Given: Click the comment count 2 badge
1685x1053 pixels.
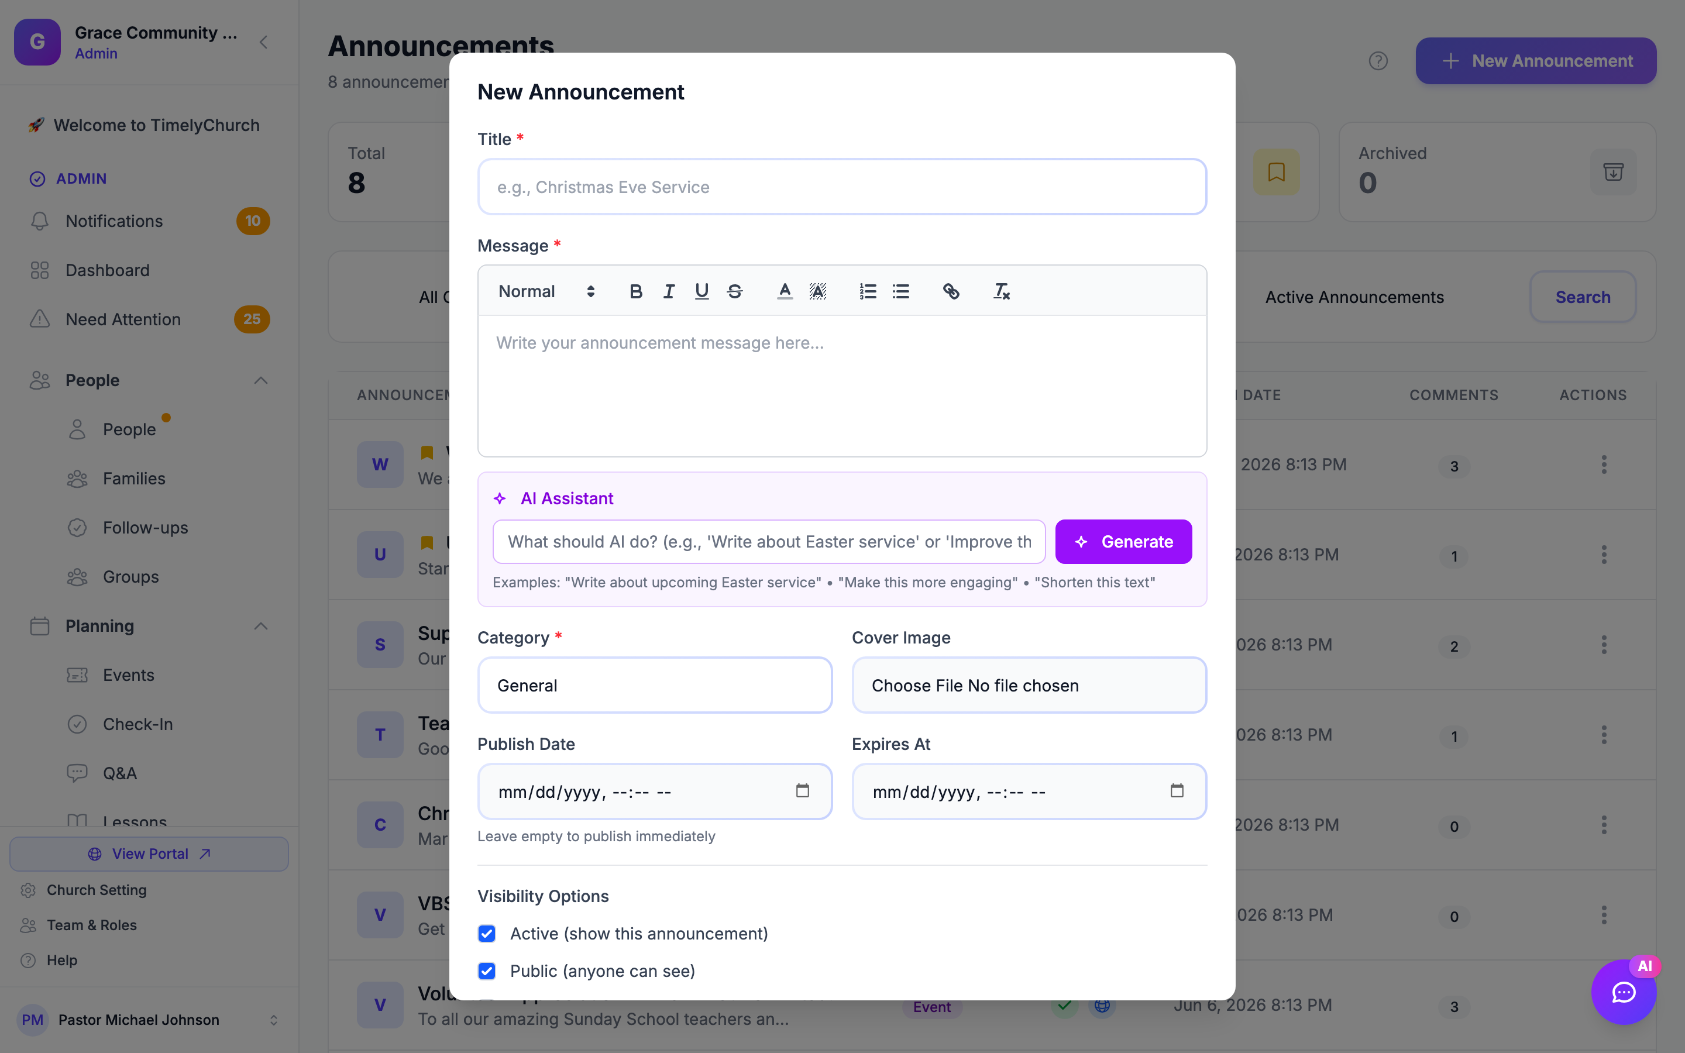Looking at the screenshot, I should (1454, 646).
